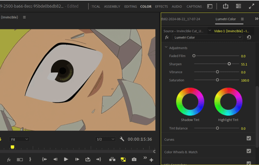Click the 00:00:15:36 duration timecode

tap(140, 139)
